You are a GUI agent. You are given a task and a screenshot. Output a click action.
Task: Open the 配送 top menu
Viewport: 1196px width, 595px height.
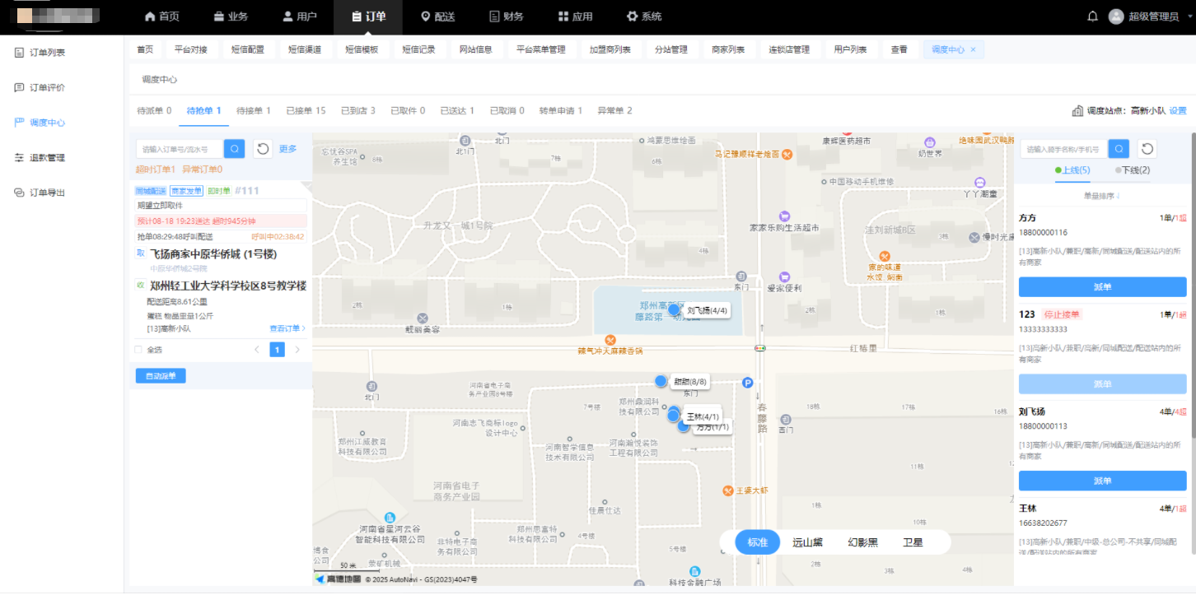coord(437,16)
